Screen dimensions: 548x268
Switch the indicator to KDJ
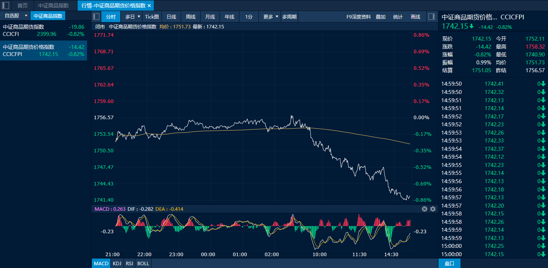click(x=117, y=263)
